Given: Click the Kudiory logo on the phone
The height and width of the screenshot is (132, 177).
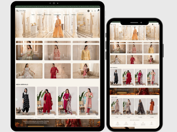Looking at the screenshot, I should (113, 24).
